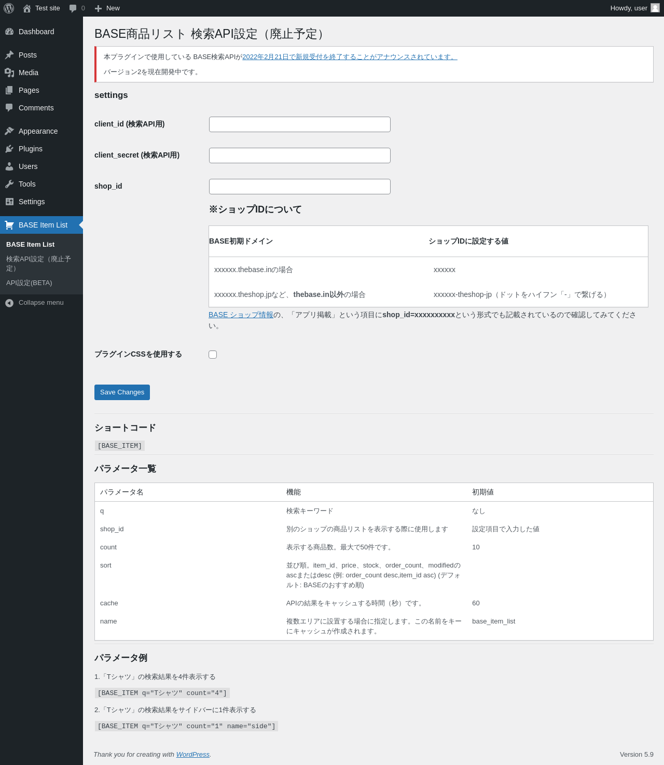Select the BASE Item List top menu
The width and height of the screenshot is (664, 765).
41,225
